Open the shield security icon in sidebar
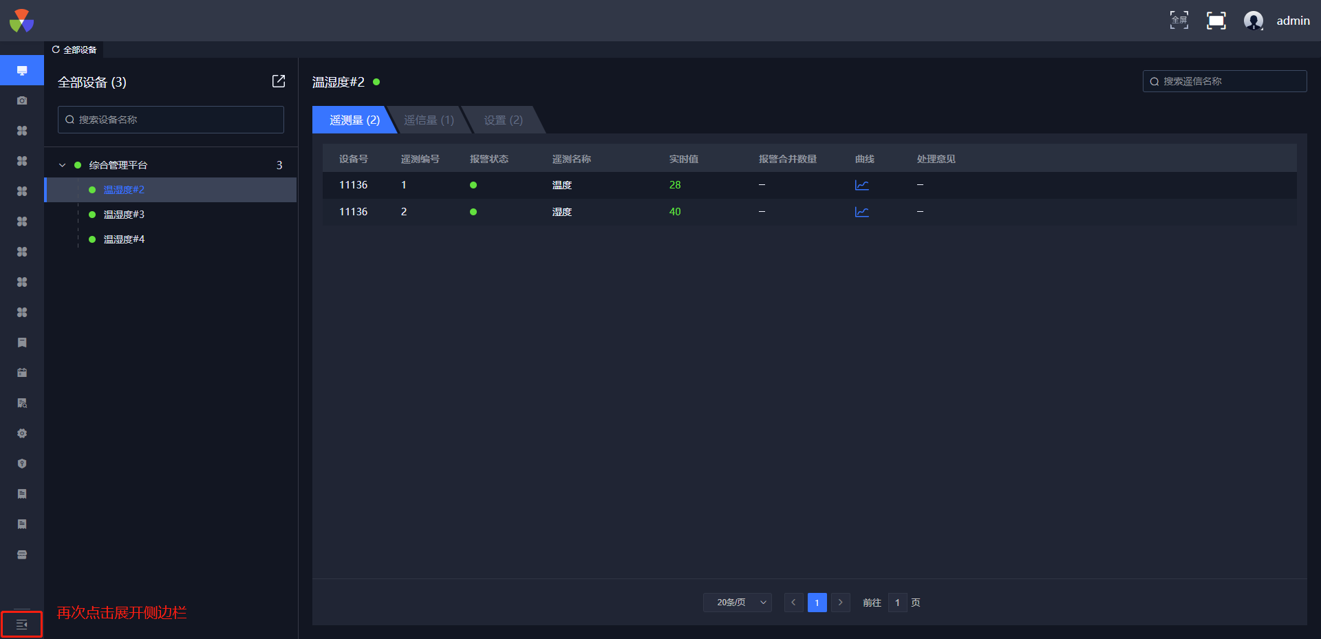 click(22, 464)
